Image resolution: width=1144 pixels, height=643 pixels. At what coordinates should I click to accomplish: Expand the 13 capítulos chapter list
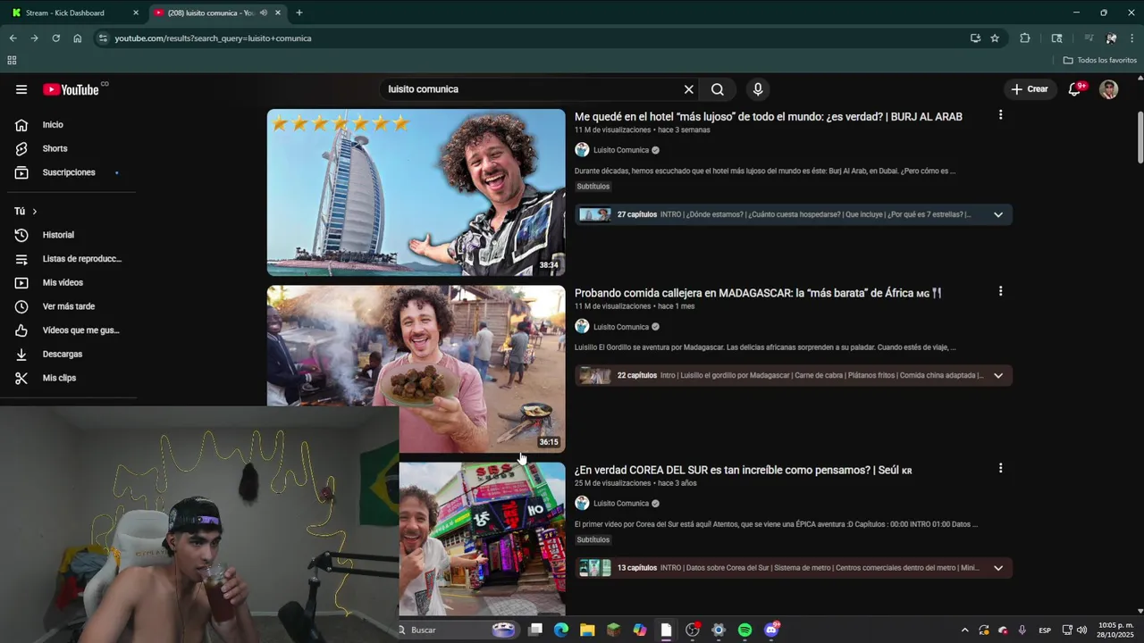click(998, 568)
